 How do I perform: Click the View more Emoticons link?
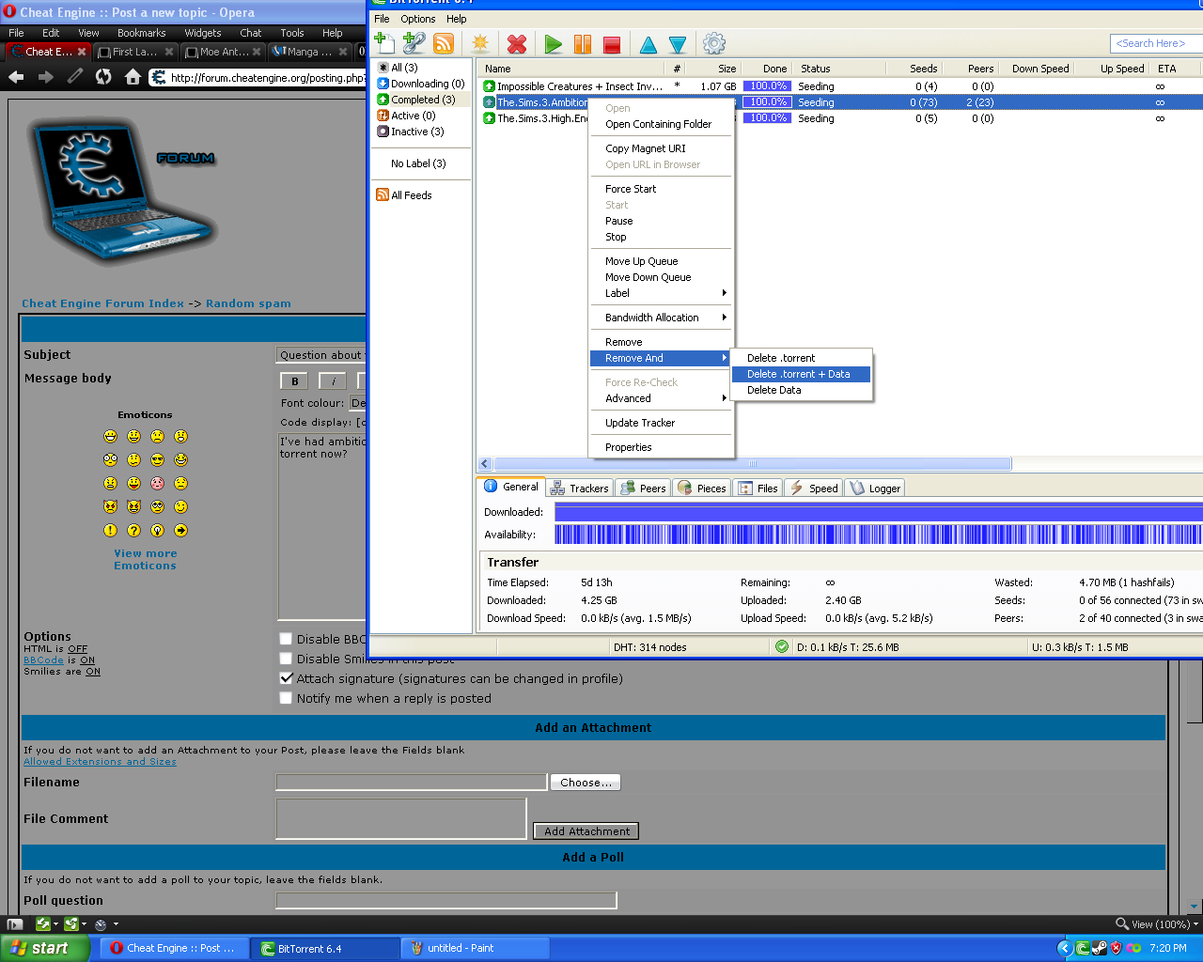pos(146,560)
